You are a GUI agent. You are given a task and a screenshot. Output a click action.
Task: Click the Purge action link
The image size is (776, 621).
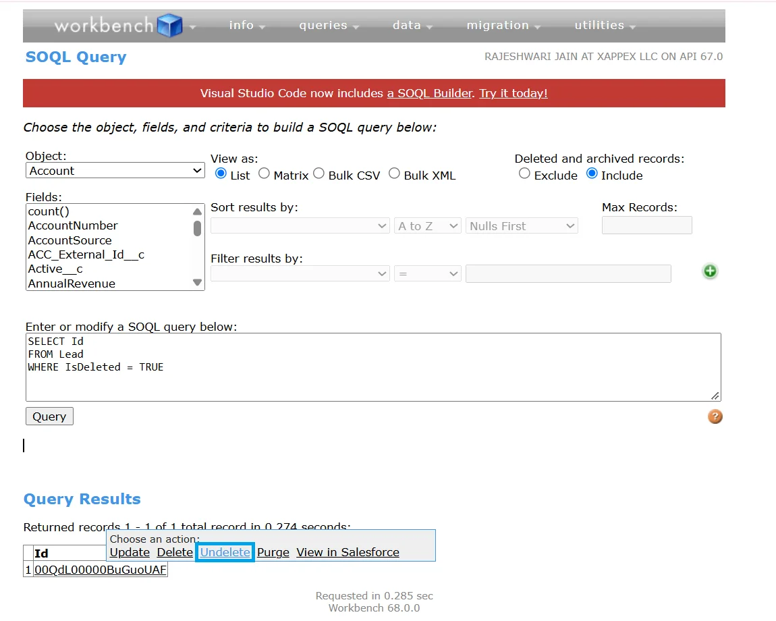point(273,552)
